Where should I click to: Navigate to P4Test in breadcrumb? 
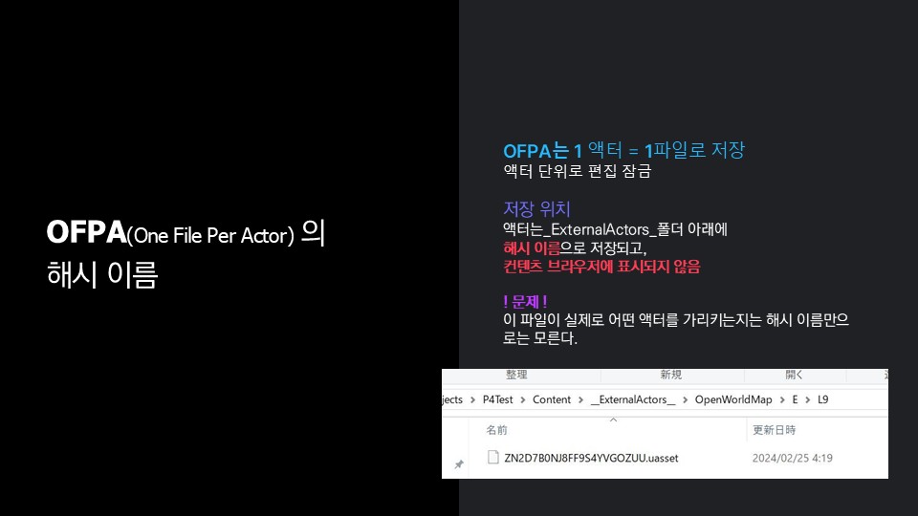tap(497, 399)
